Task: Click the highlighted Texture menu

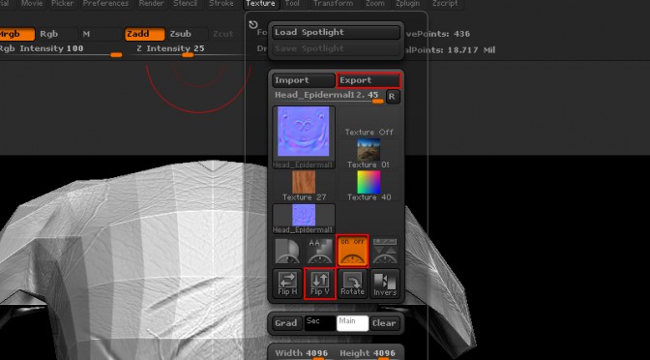Action: [260, 4]
